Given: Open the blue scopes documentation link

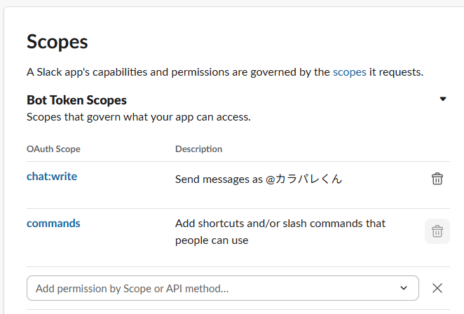Looking at the screenshot, I should (349, 72).
